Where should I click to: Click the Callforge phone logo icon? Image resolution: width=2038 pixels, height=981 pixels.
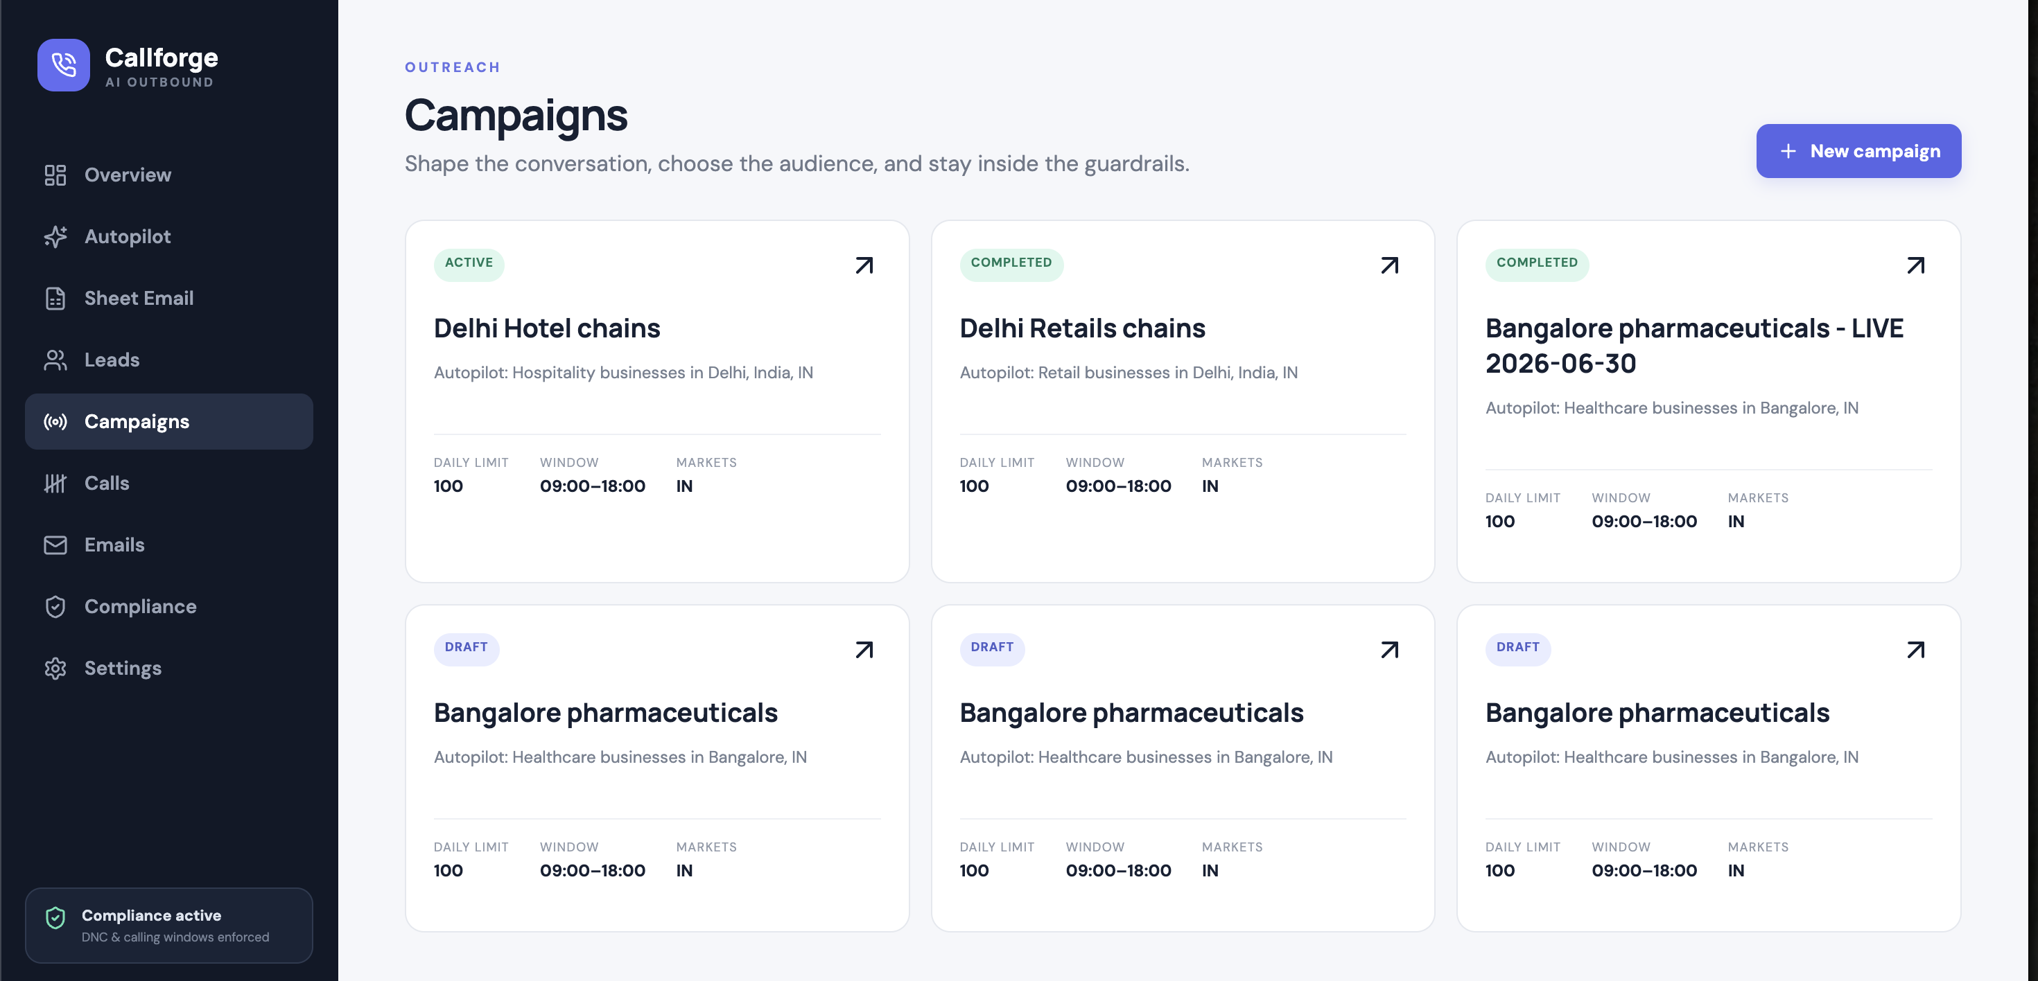(x=63, y=65)
